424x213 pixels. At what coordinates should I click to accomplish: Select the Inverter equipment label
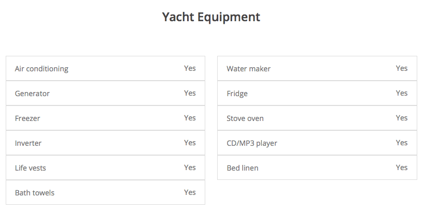(28, 143)
